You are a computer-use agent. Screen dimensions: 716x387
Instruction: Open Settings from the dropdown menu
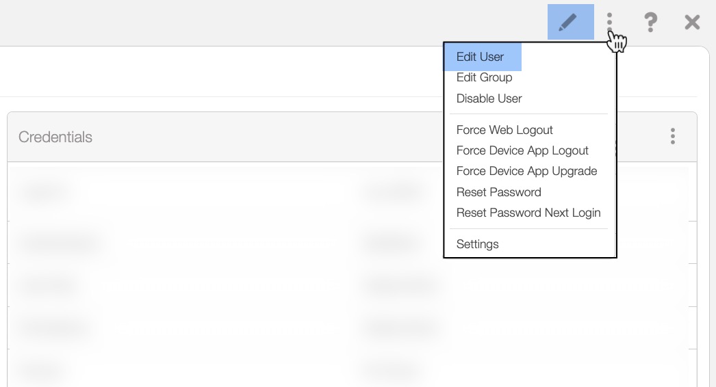click(x=478, y=244)
